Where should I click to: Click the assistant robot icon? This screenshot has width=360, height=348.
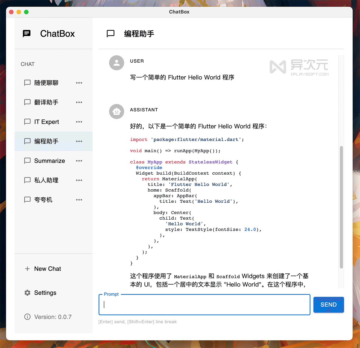[116, 112]
